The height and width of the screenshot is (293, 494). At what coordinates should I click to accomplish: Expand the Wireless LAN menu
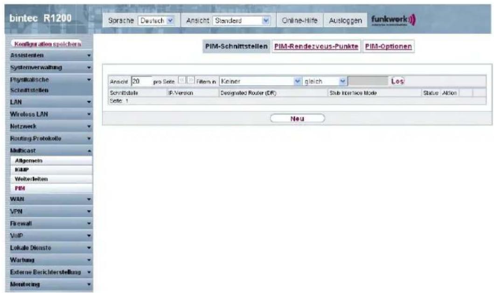click(50, 114)
